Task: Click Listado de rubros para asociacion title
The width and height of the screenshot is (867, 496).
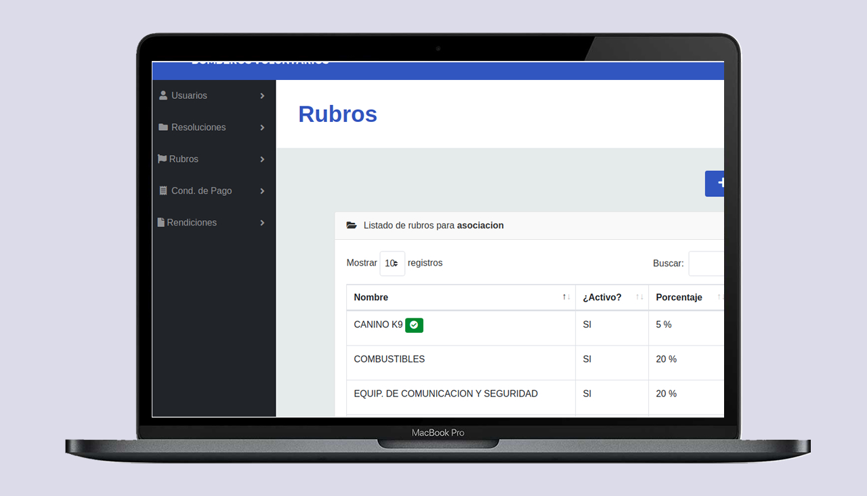Action: [433, 226]
